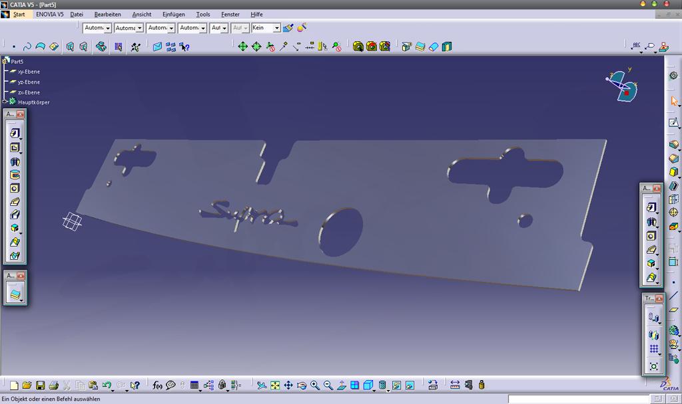Save the document with floppy icon
The width and height of the screenshot is (682, 404).
[40, 385]
